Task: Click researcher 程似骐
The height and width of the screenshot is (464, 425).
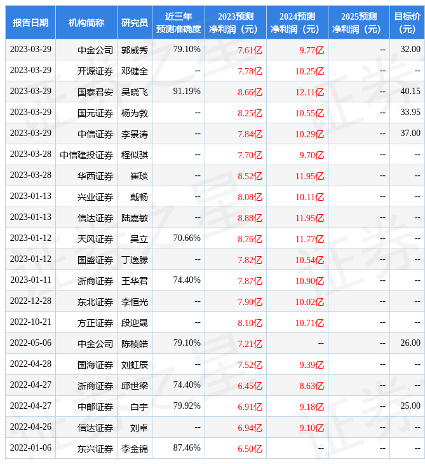Action: [x=135, y=155]
